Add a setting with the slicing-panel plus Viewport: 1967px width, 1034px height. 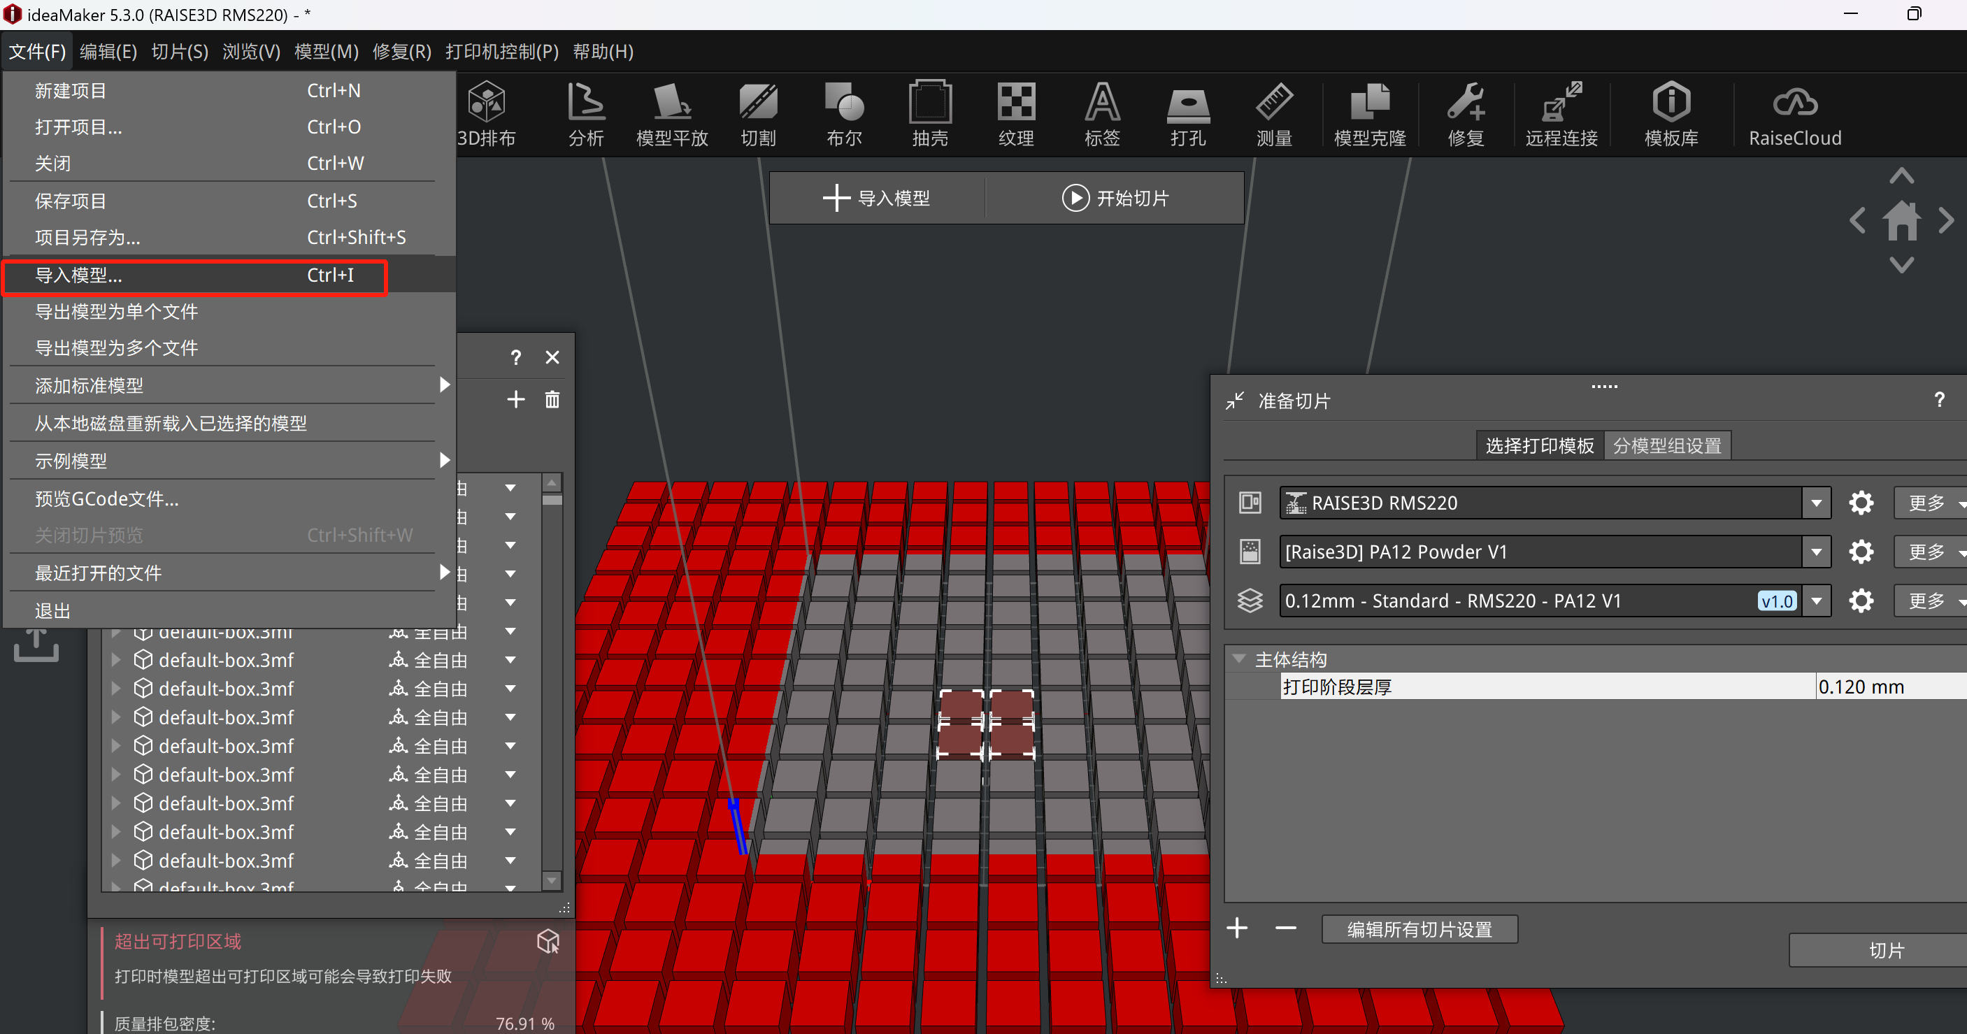1237,928
